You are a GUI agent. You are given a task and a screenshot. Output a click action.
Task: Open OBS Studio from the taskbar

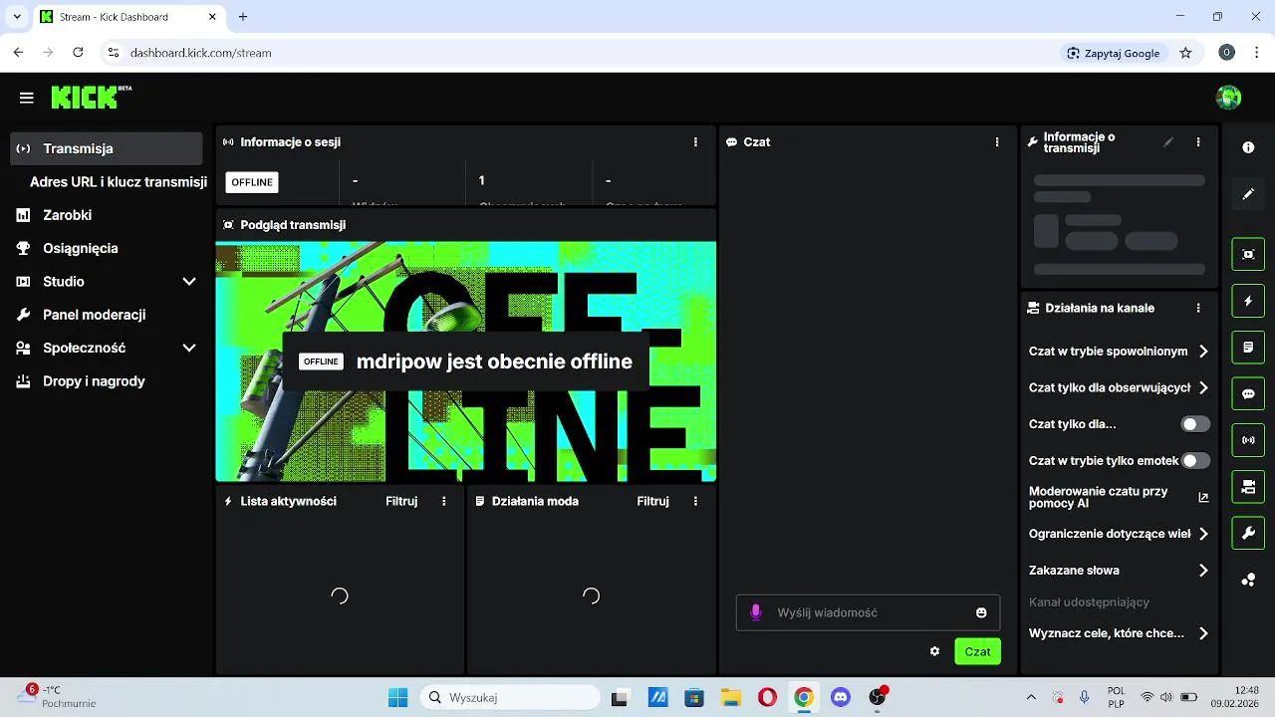[x=878, y=697]
